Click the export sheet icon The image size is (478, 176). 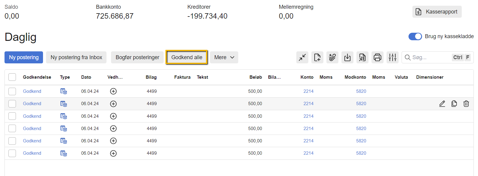pos(362,57)
